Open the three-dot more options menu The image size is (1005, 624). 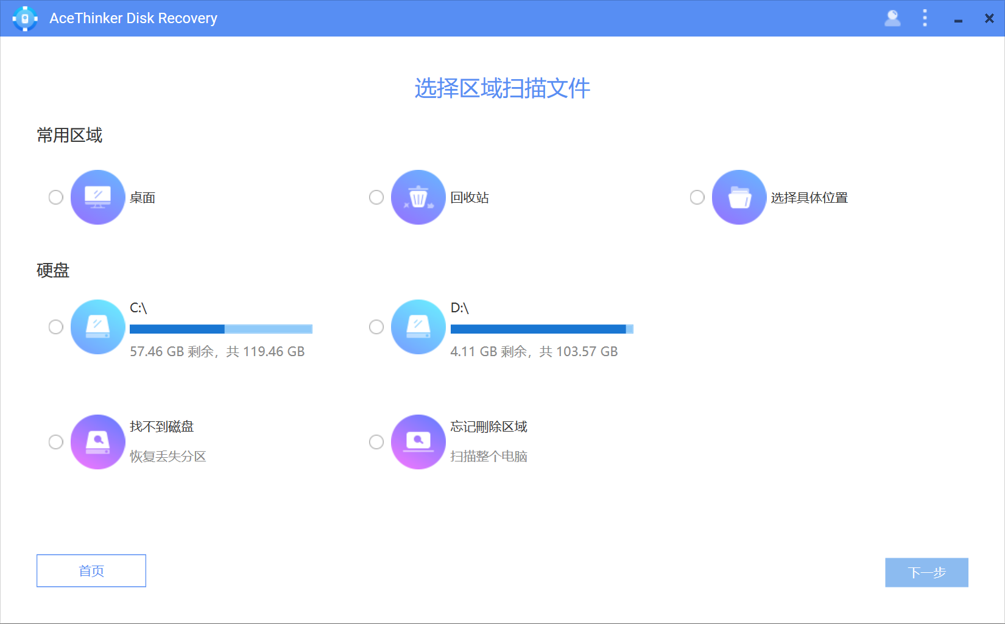[925, 18]
